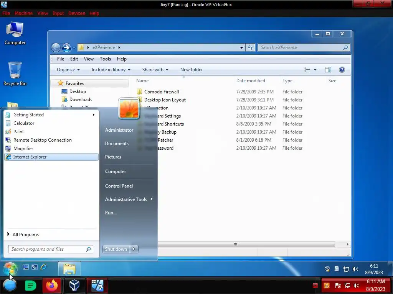This screenshot has height=294, width=393.
Task: Launch Internet Explorer quick launch icon
Action: pos(44,267)
